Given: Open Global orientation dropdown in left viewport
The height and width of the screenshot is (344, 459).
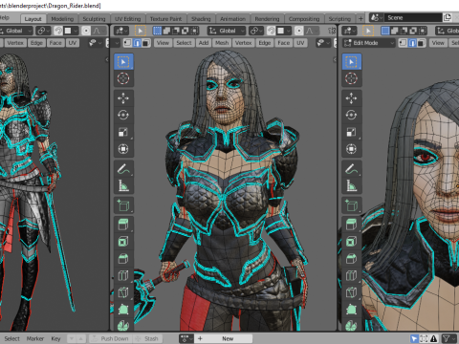Looking at the screenshot, I should (x=16, y=31).
